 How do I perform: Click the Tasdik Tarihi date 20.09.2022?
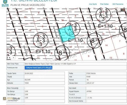[29, 73]
